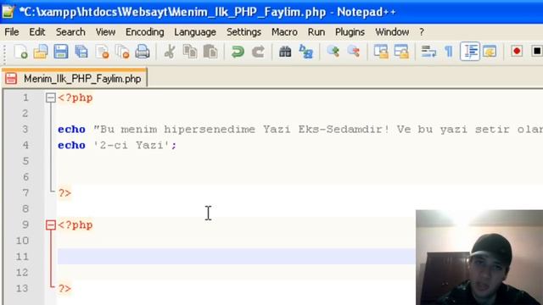The height and width of the screenshot is (305, 543).
Task: Click Synchronize vertical scrolling icon
Action: (381, 52)
